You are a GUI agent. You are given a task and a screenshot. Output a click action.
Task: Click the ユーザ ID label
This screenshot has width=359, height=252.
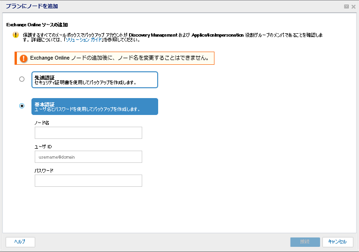(x=43, y=147)
